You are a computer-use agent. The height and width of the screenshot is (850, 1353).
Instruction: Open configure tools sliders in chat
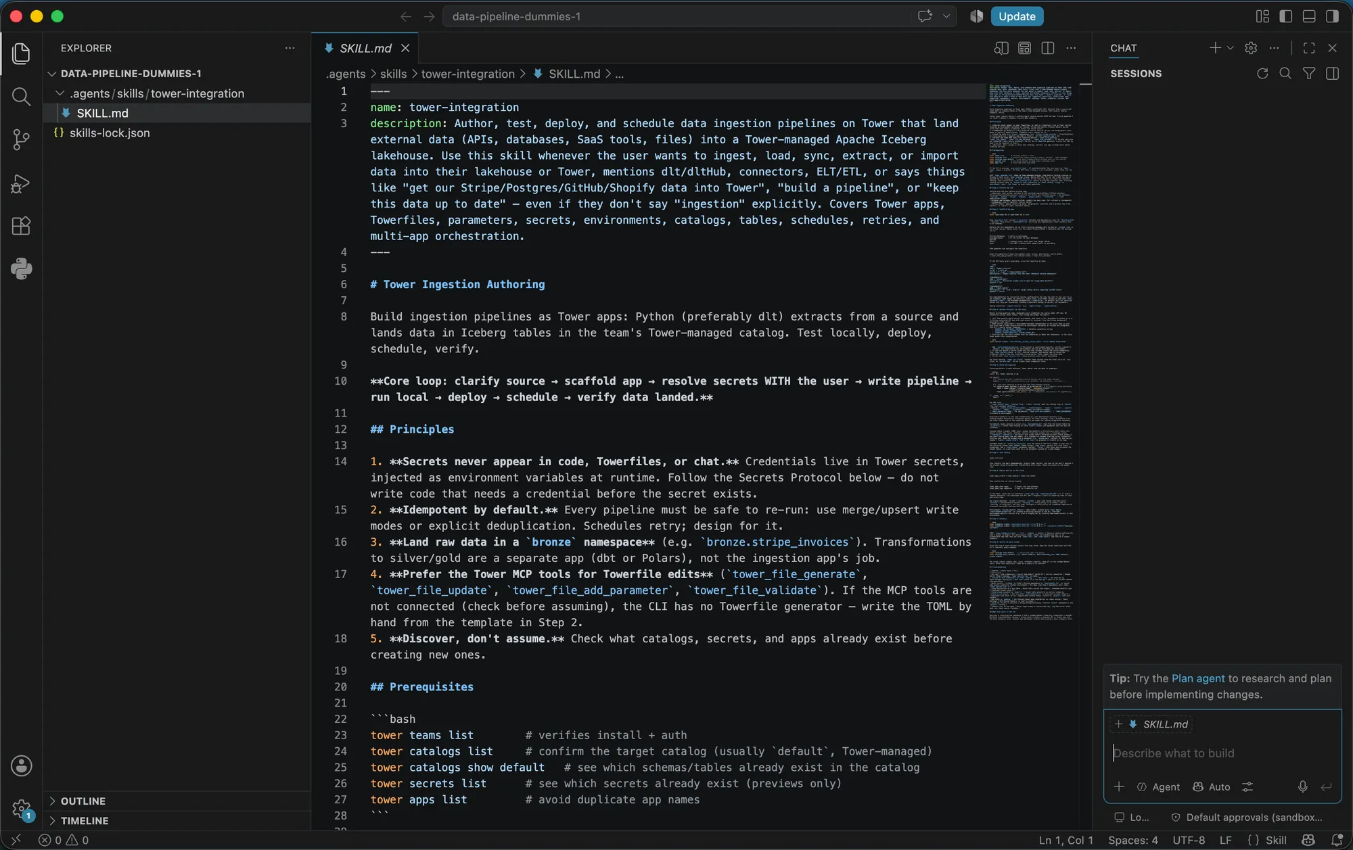[x=1247, y=786]
